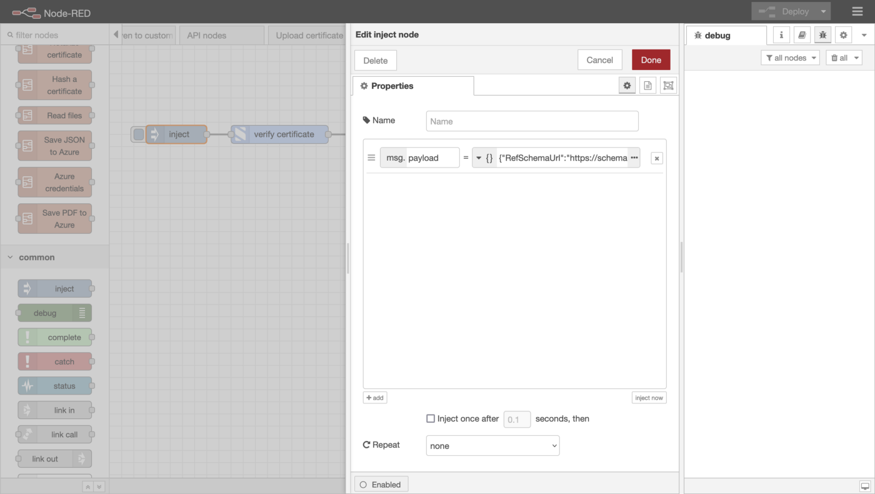This screenshot has width=875, height=494.
Task: Open the node description document icon
Action: 647,86
